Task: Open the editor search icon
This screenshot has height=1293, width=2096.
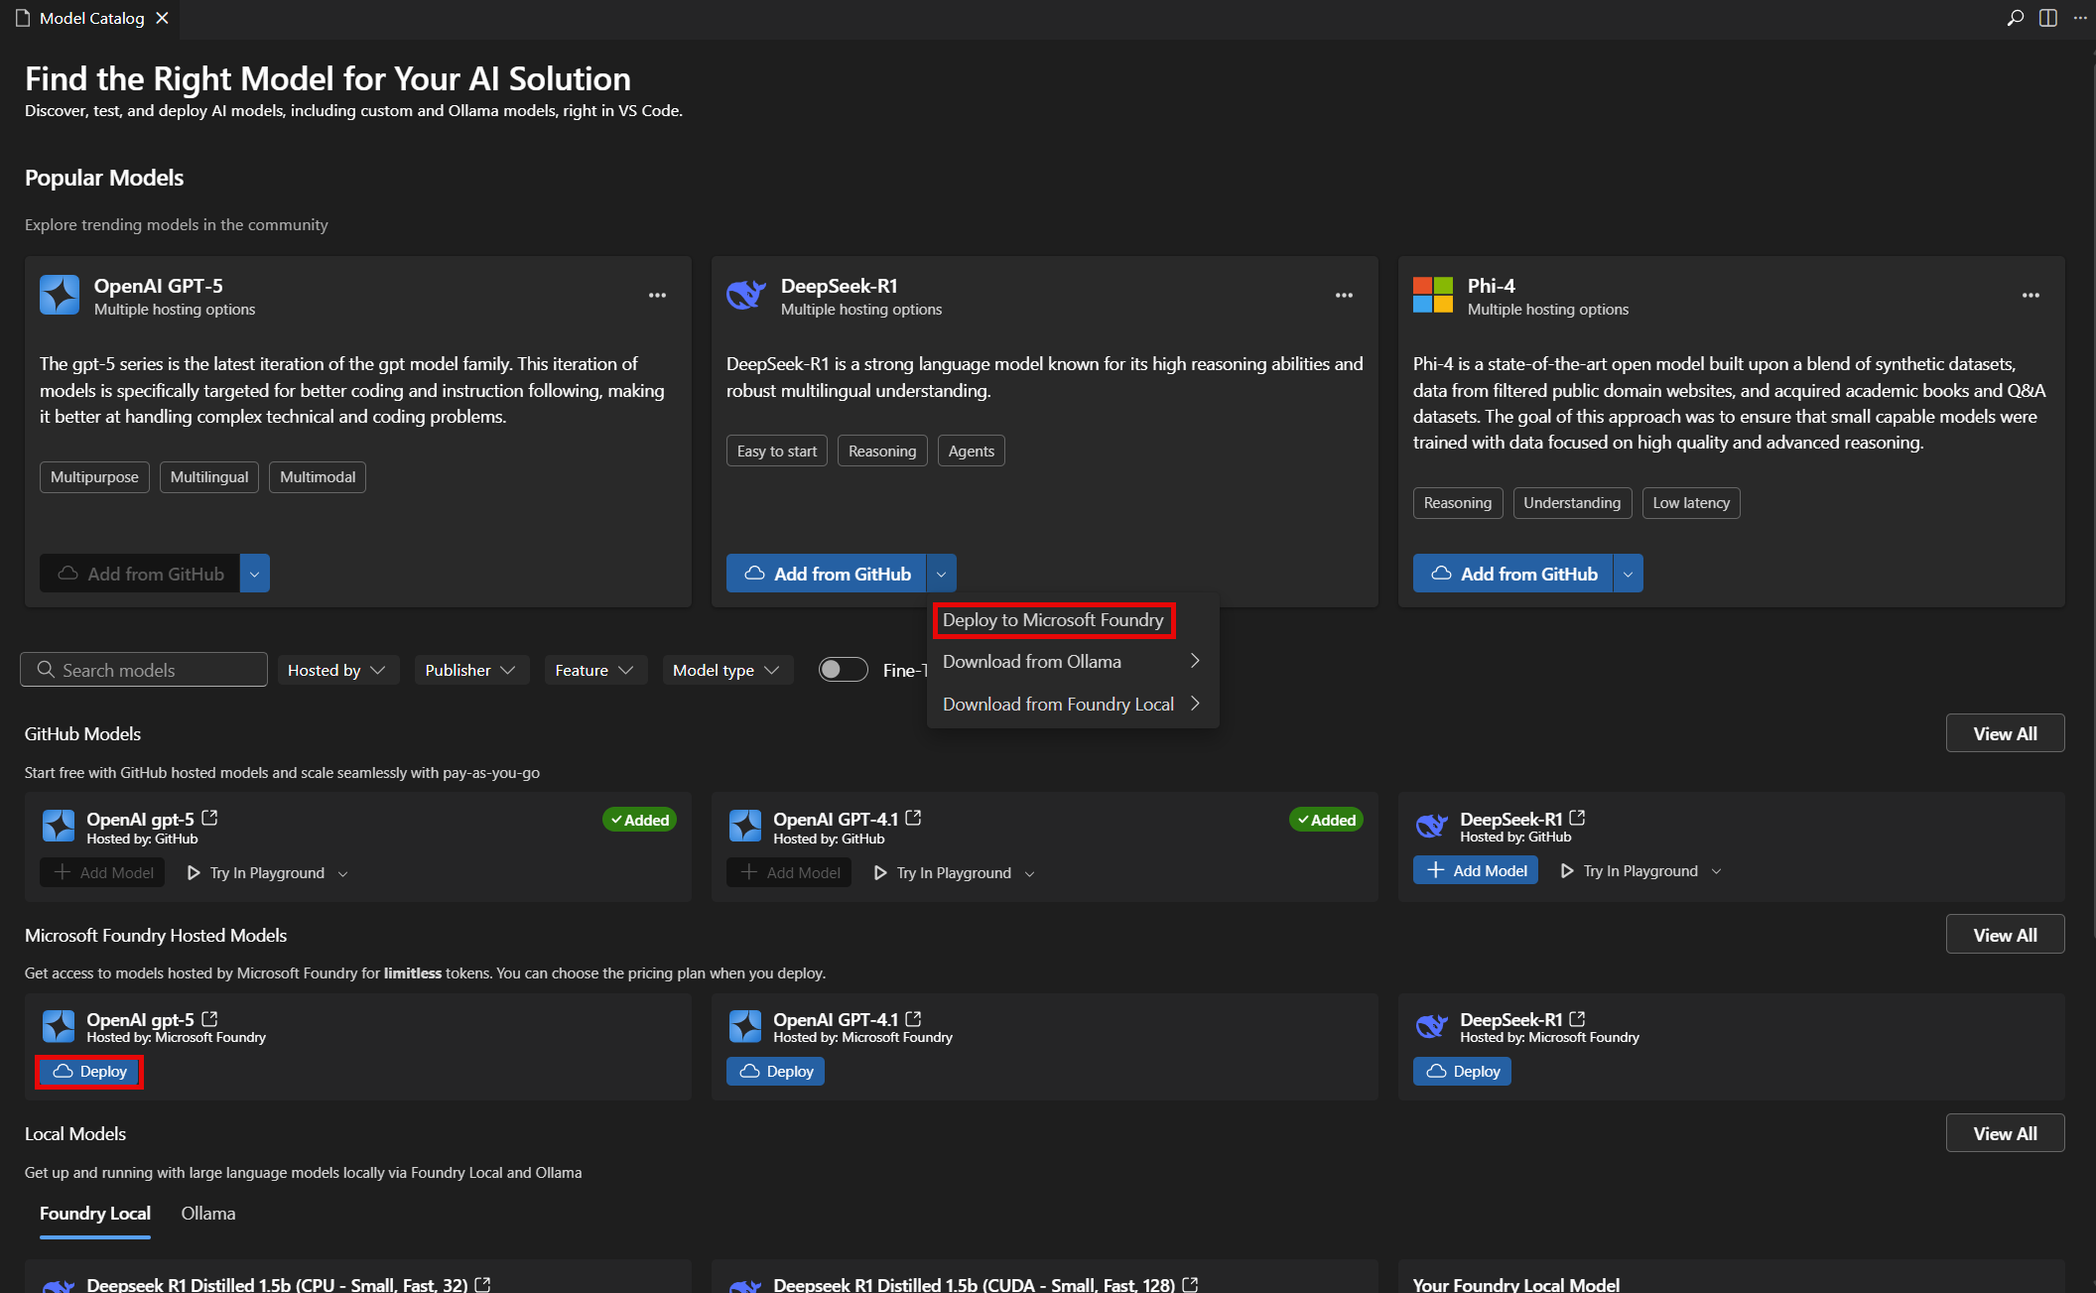Action: click(2015, 18)
